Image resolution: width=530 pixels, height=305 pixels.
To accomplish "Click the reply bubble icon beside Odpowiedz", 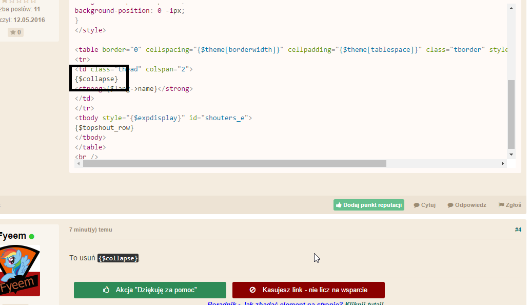I will pyautogui.click(x=450, y=205).
